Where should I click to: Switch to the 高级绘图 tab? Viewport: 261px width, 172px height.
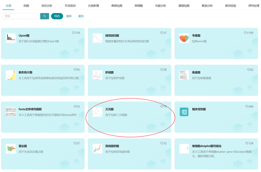(117, 6)
